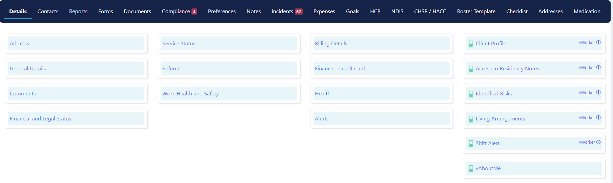
Task: Expand the Billing Details section
Action: point(382,43)
